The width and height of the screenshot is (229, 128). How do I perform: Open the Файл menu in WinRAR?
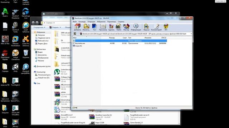tap(75, 22)
